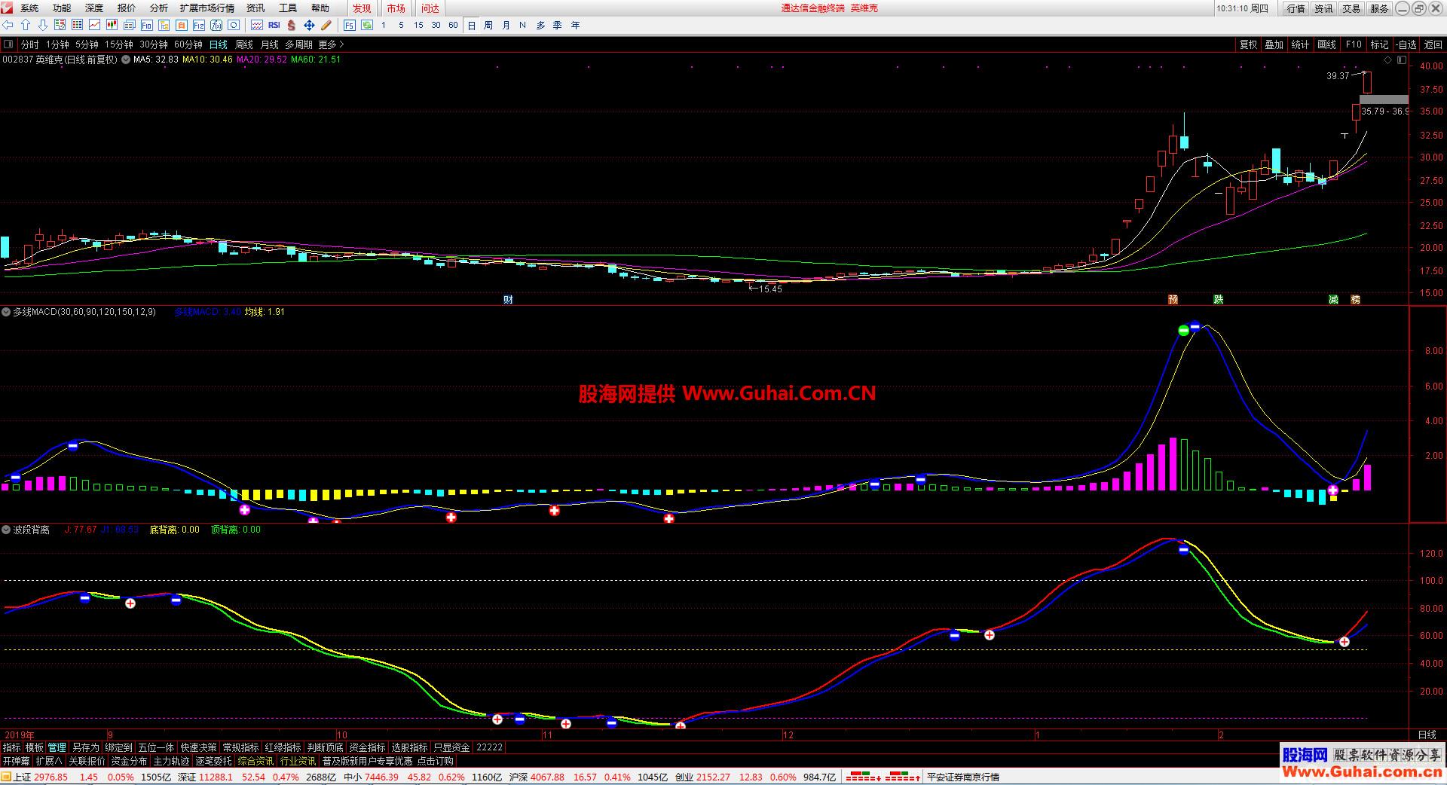Click the line chart toolbar icon

click(95, 26)
